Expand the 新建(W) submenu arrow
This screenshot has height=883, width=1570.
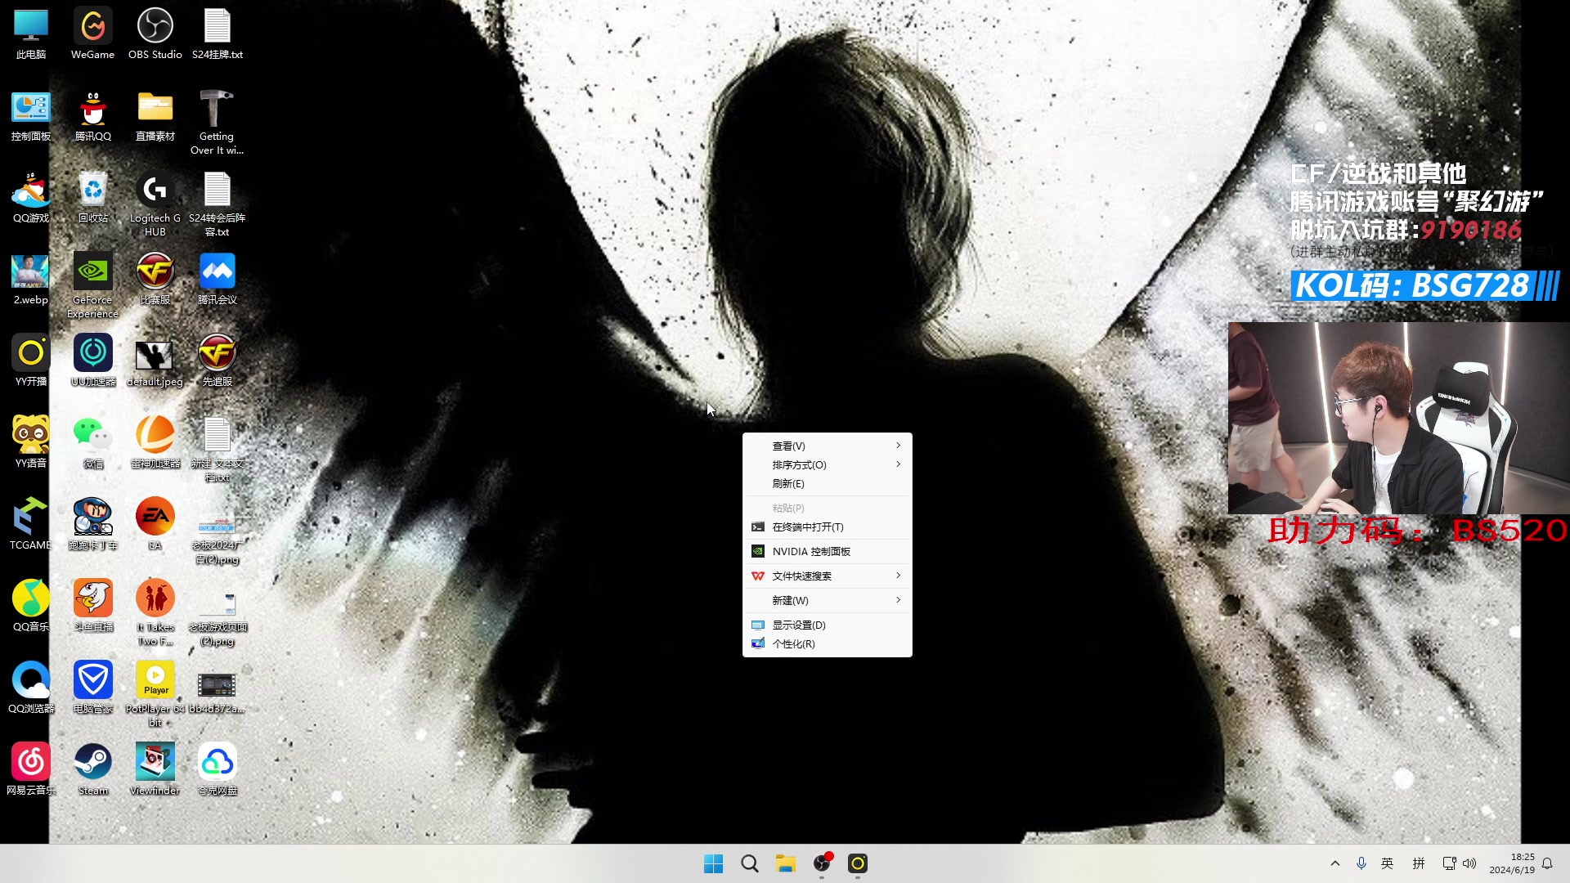(898, 600)
